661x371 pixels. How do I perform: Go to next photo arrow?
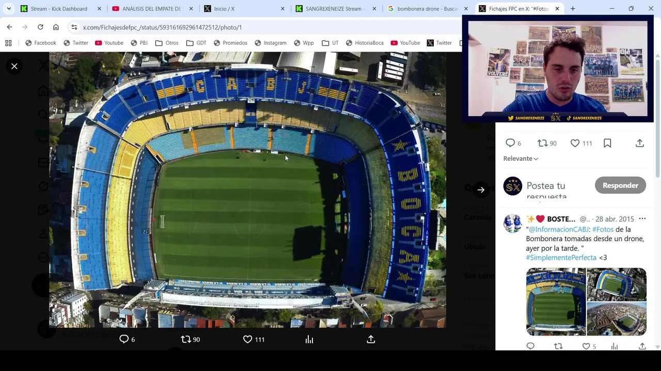tap(481, 190)
